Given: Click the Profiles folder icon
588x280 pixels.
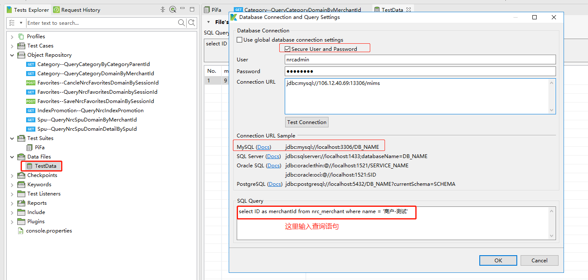Looking at the screenshot, I should click(21, 37).
